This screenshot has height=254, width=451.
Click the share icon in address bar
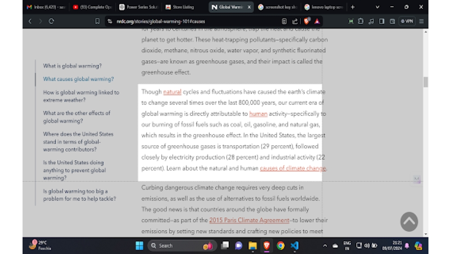(x=295, y=21)
